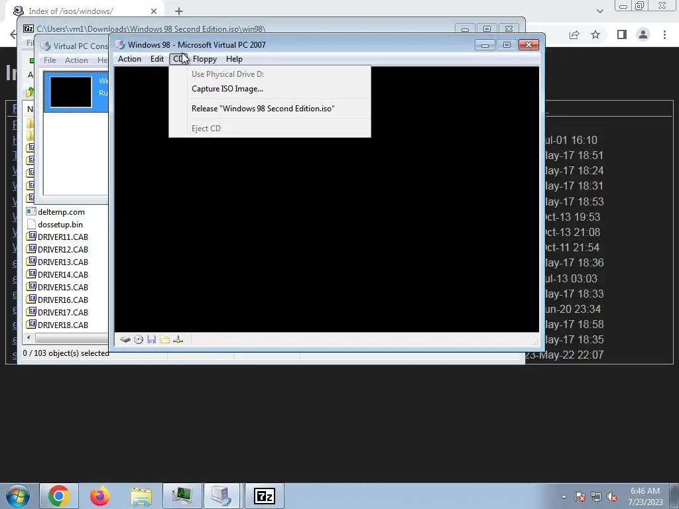Screen dimensions: 679x509
Task: Click the 7-Zip window title bar icon
Action: point(29,29)
